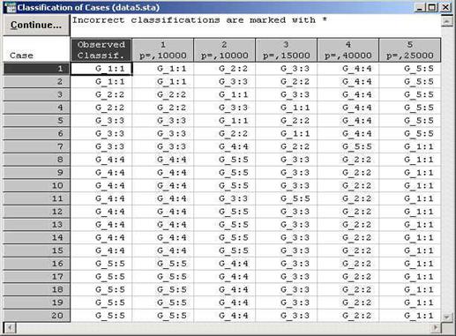Viewport: 456px width, 336px height.
Task: Select row header for case 11
Action: point(36,198)
